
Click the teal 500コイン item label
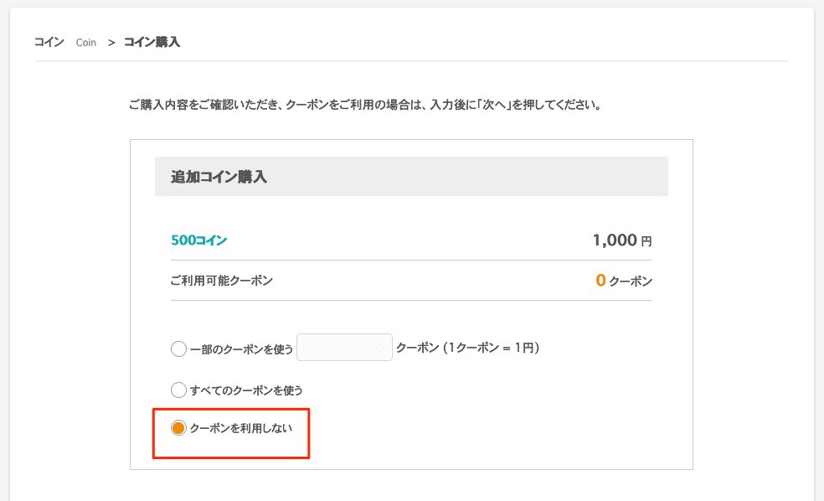pyautogui.click(x=199, y=240)
